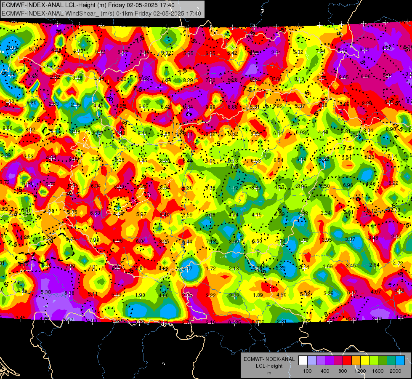
Task: Click the 2.13 grid point value
Action: [x=234, y=268]
